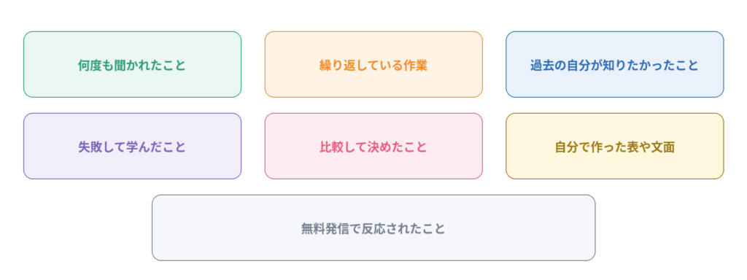Click the 比較して決めたこと text label
Screen dimensions: 747x280
[373, 147]
